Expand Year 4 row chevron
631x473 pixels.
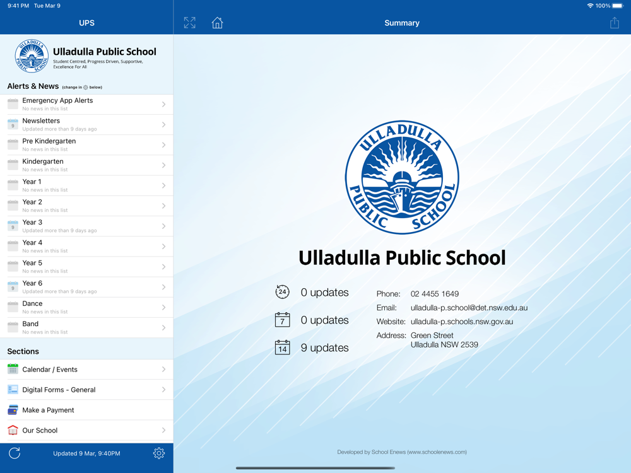(164, 247)
